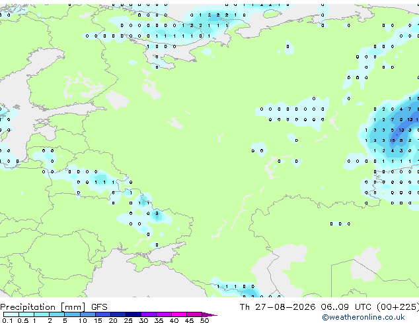Click the date 'Th 27-08-2026' text
This screenshot has height=323, width=419.
click(278, 307)
